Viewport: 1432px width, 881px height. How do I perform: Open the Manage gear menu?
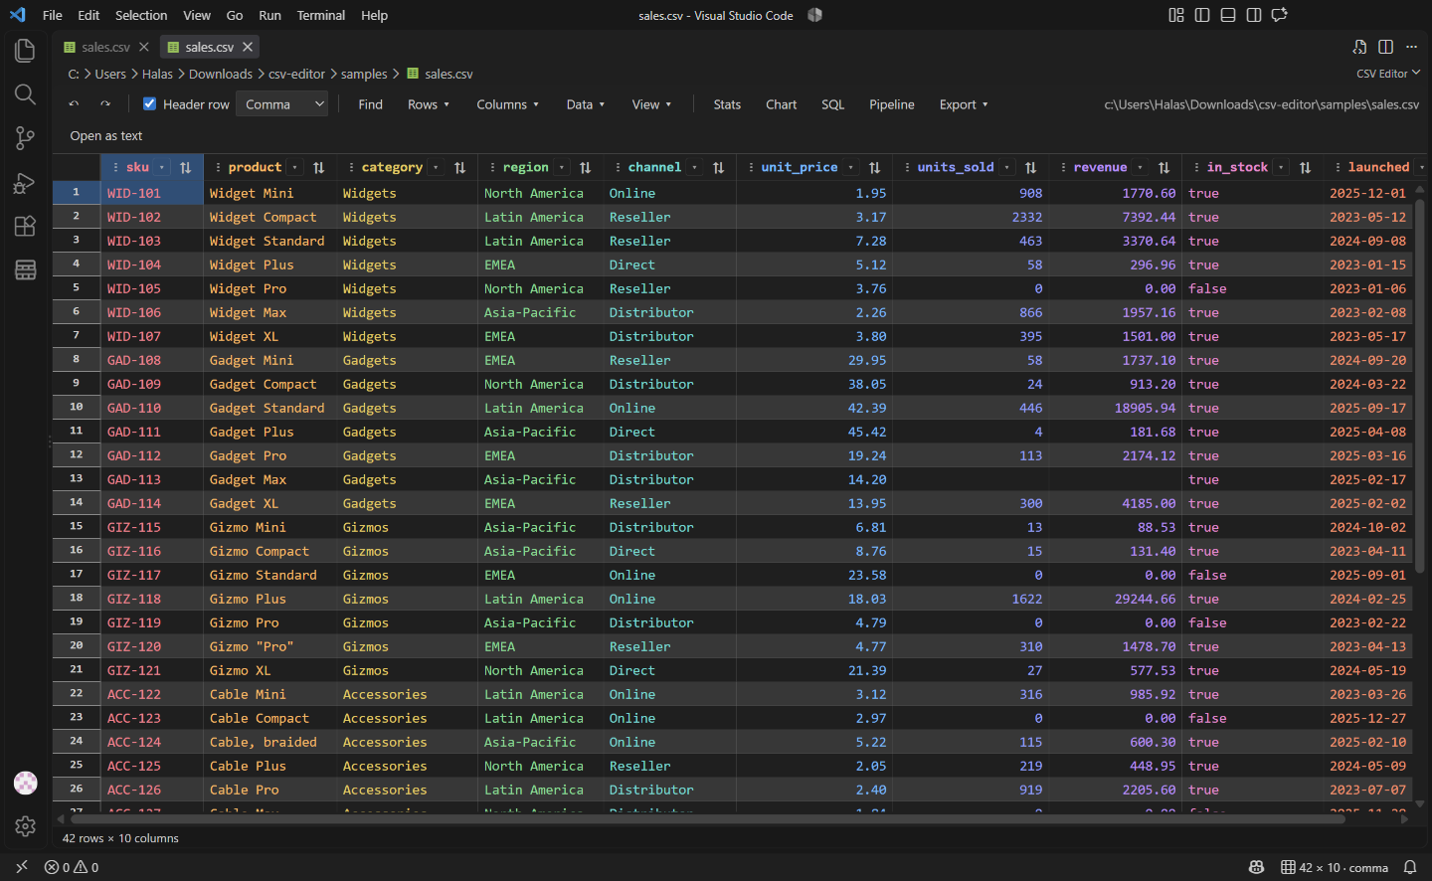(x=25, y=826)
